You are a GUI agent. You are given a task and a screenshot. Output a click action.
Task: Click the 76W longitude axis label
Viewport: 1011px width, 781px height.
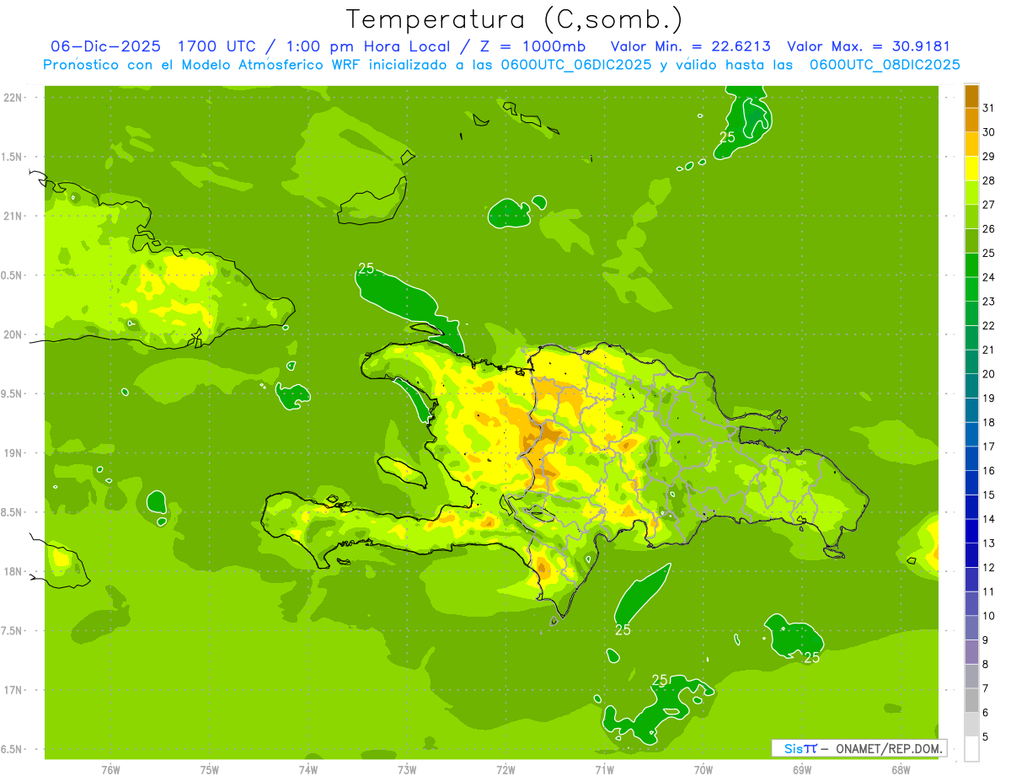(x=110, y=770)
